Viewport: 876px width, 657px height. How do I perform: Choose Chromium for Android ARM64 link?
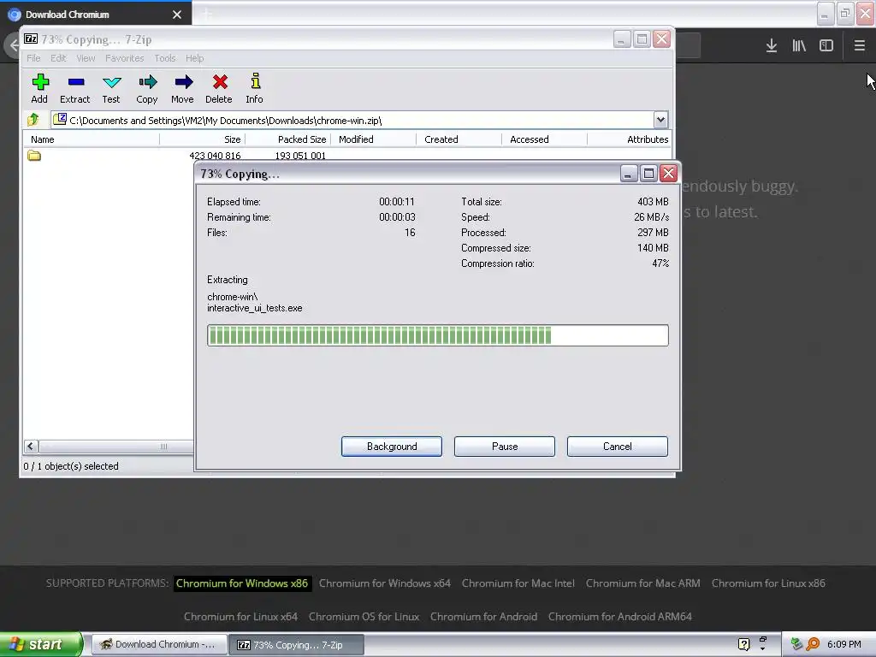coord(620,617)
